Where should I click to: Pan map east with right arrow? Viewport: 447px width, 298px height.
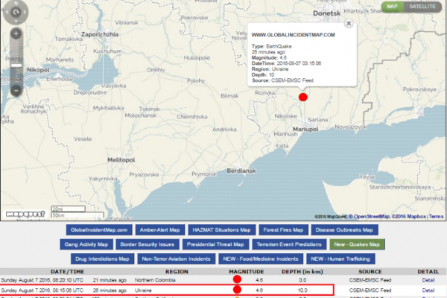[x=25, y=10]
